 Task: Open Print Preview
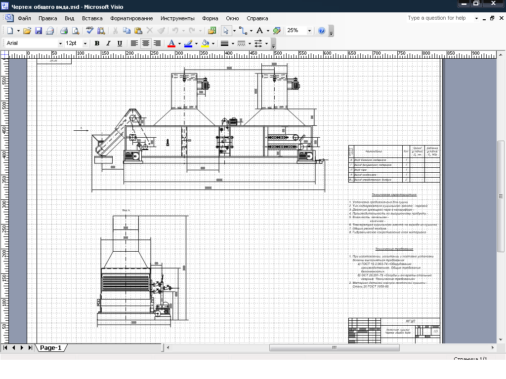[76, 31]
